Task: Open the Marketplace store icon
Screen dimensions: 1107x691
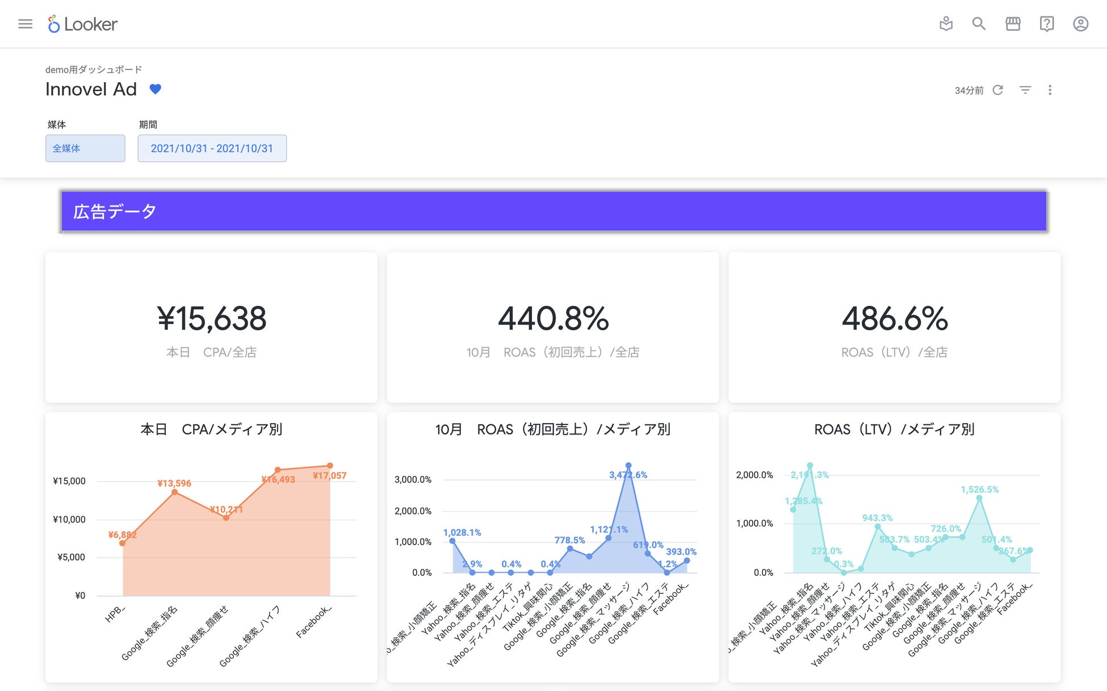Action: tap(1013, 24)
